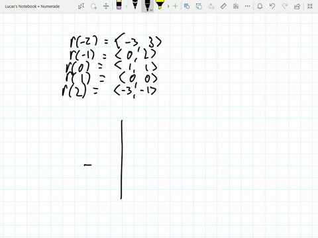Click the Lucas's Notebook » Numerade title
The height and width of the screenshot is (238, 318).
click(x=32, y=7)
